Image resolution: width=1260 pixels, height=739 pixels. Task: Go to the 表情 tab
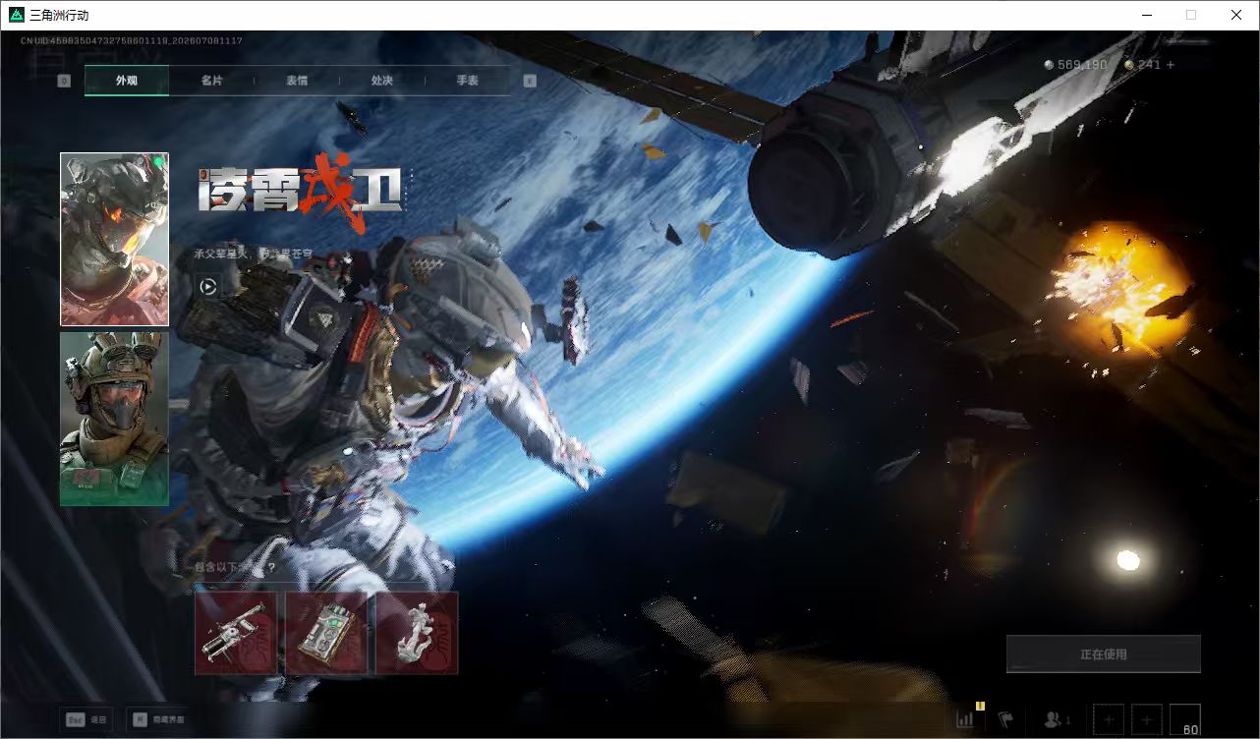pos(297,81)
